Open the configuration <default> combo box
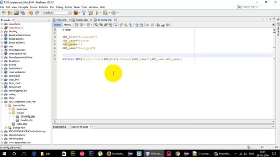Viewport: 280px width, 157px height. 57,13
